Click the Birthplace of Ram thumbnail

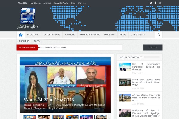pyautogui.click(x=125, y=113)
